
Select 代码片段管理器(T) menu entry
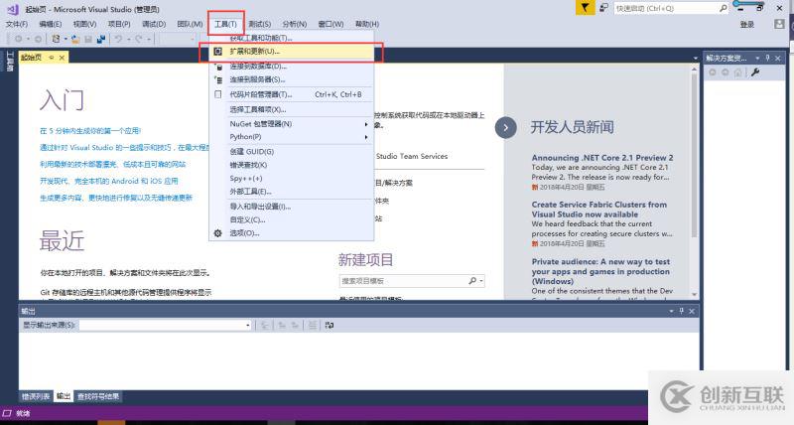pos(292,94)
